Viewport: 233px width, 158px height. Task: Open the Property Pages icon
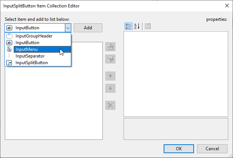coord(147,26)
